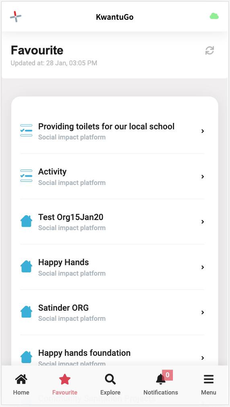Open the Notifications bell icon
The height and width of the screenshot is (407, 230).
click(160, 380)
